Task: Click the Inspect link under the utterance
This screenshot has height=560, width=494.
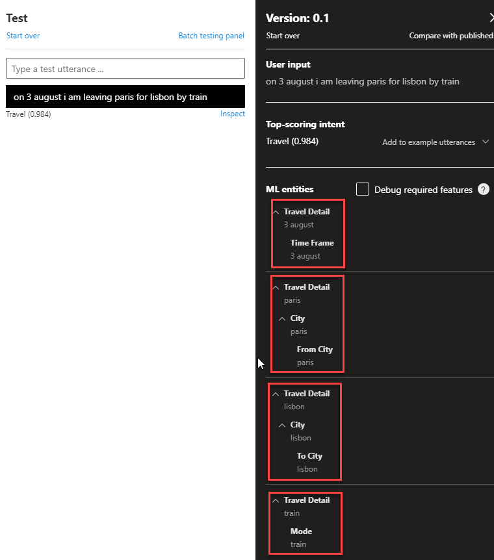Action: tap(232, 114)
